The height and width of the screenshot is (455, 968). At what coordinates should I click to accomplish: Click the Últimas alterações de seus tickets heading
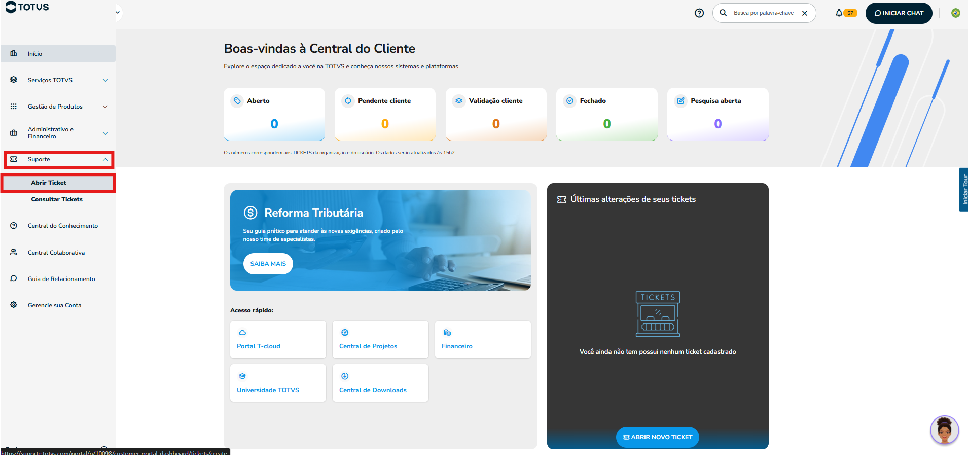pyautogui.click(x=633, y=199)
